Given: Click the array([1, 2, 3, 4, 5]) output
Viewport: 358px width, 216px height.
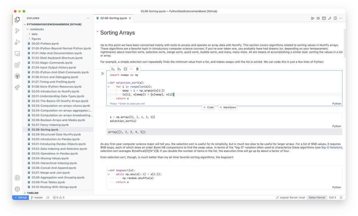Looking at the screenshot, I should click(224, 132).
